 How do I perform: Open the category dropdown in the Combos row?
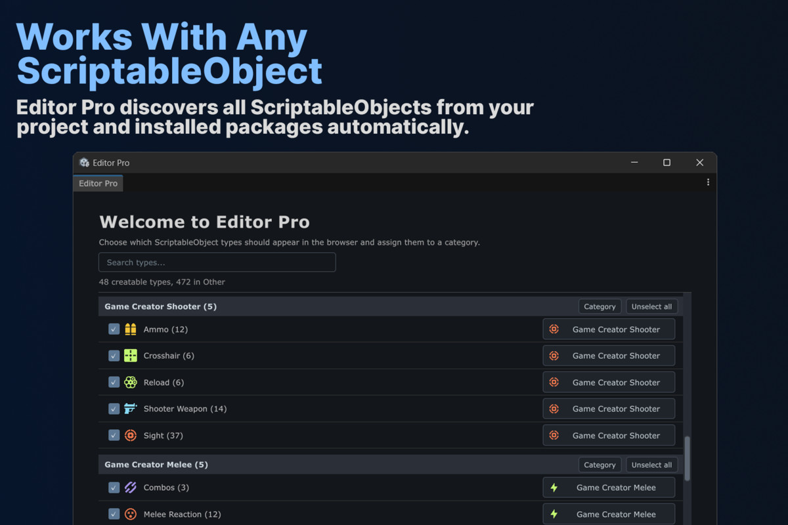(x=609, y=488)
